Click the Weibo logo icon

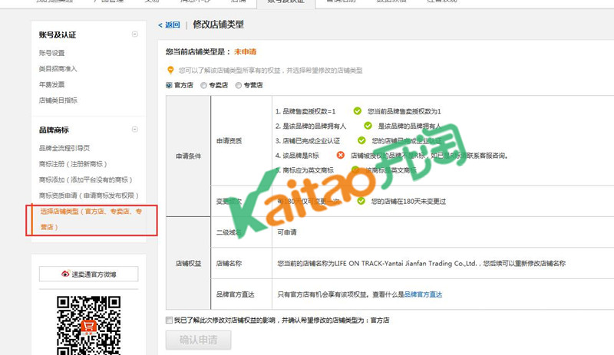coord(65,274)
